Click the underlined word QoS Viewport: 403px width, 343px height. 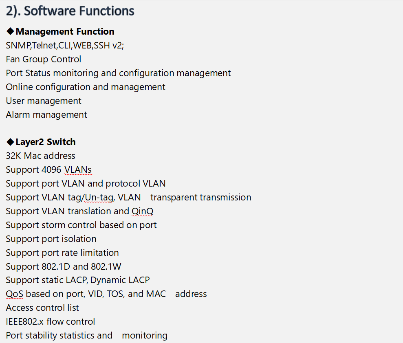coord(14,294)
